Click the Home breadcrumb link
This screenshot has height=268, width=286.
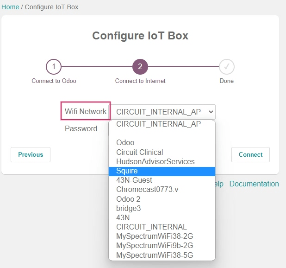10,7
